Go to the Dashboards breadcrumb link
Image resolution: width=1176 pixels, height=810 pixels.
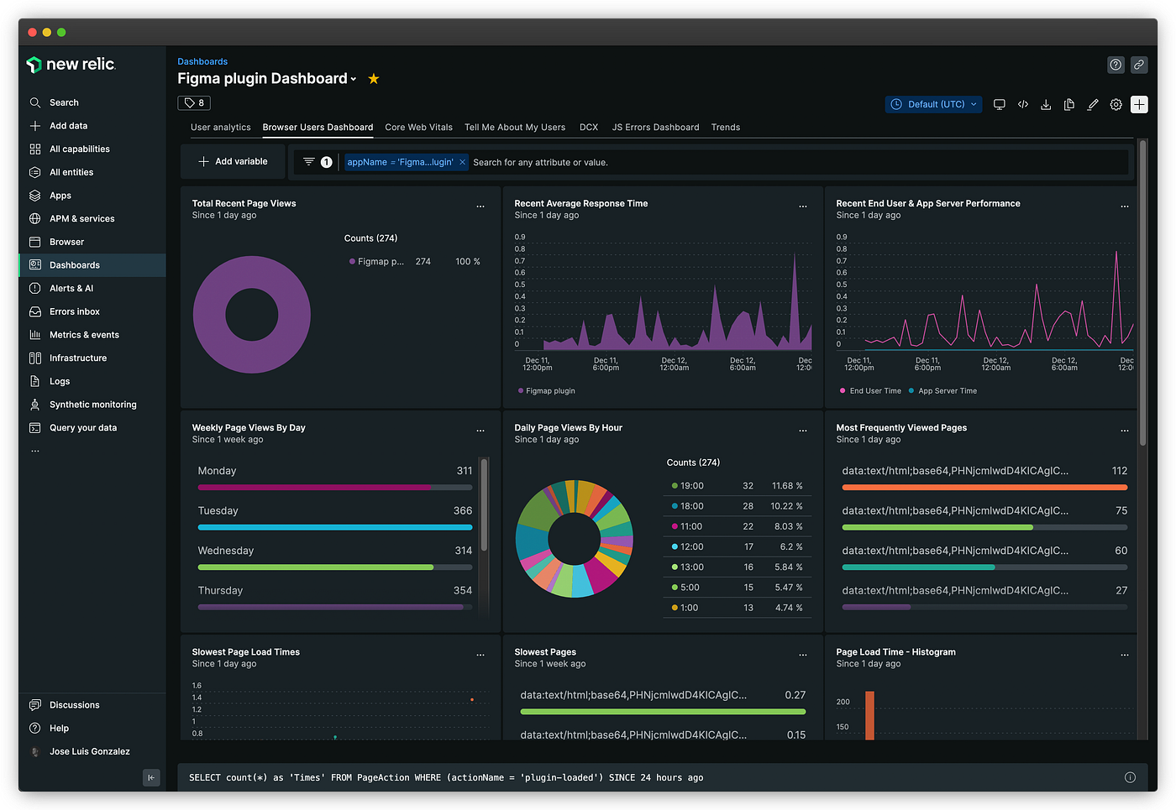click(x=202, y=62)
